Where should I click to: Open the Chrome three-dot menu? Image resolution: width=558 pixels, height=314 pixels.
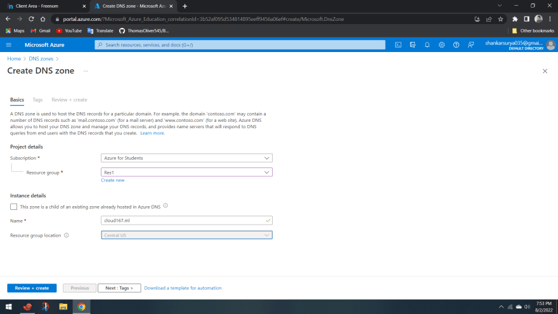coord(550,19)
